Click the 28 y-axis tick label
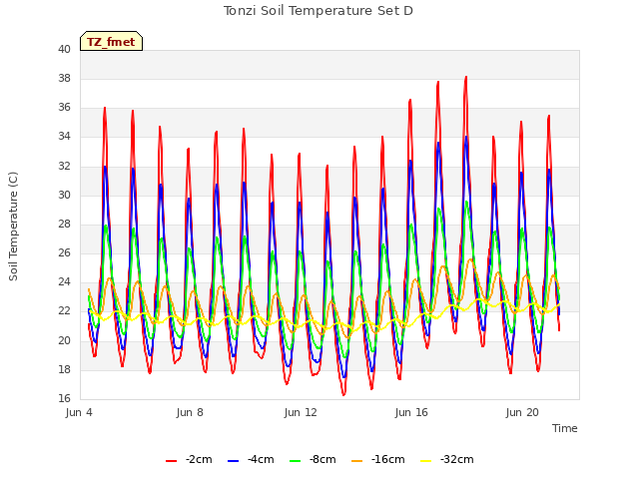This screenshot has height=479, width=639. point(64,224)
